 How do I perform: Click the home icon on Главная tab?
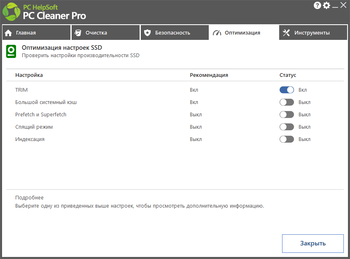coord(8,33)
